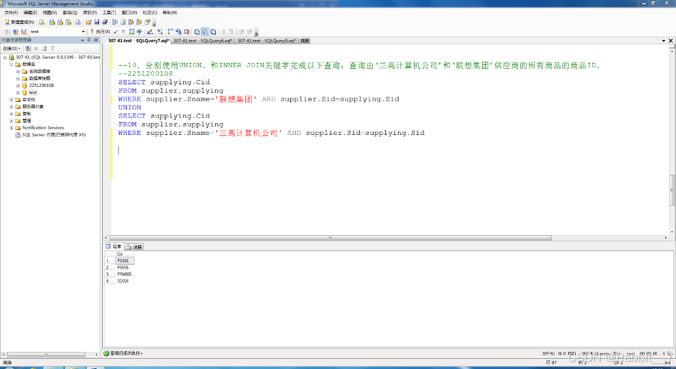Click the Disconnect icon in query toolbar
The width and height of the screenshot is (676, 369).
point(15,31)
